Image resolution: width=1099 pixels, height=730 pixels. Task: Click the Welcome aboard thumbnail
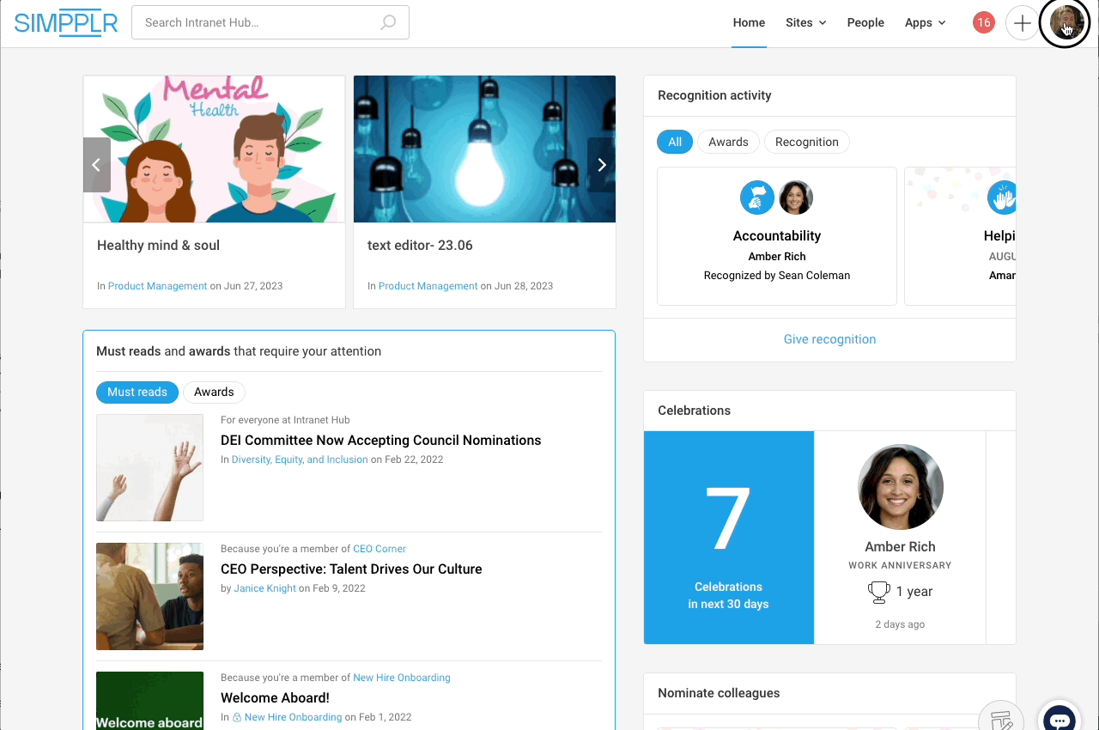point(149,701)
